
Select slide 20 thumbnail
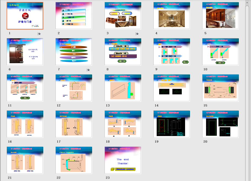220,124
